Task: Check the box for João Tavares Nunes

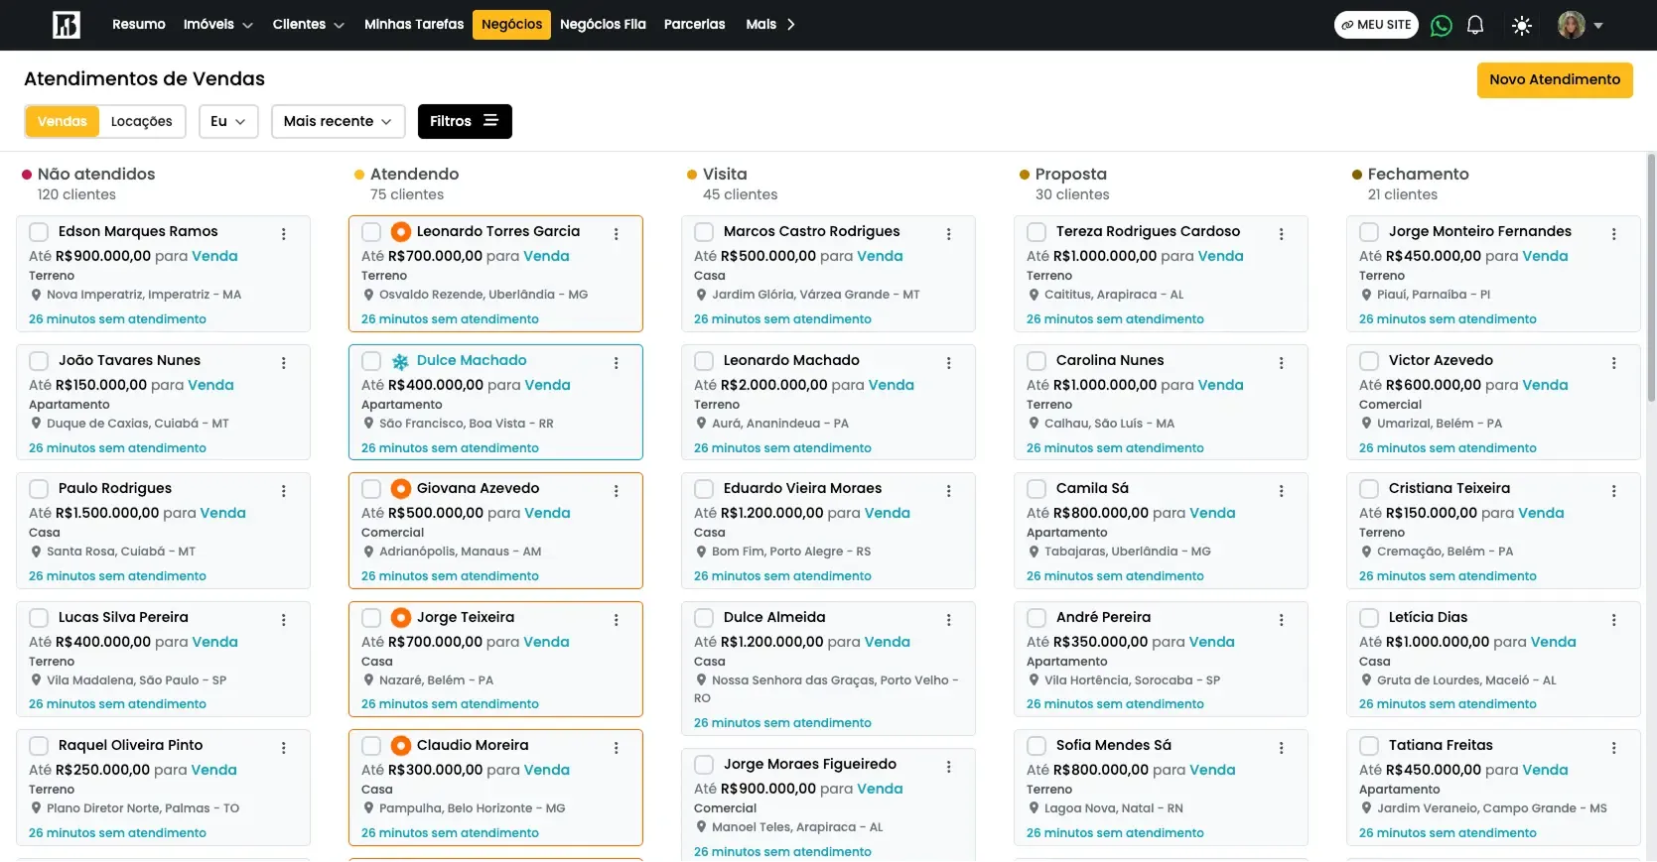Action: [39, 361]
